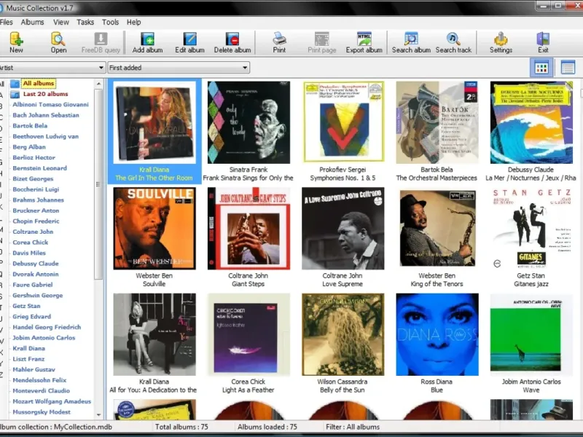Click the artist list scrollbar down arrow

(98, 414)
